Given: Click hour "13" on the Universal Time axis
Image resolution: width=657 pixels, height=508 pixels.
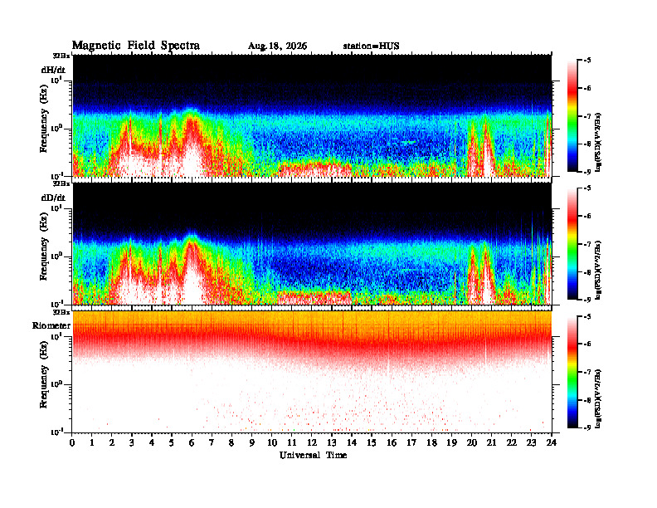Looking at the screenshot, I should pos(332,442).
